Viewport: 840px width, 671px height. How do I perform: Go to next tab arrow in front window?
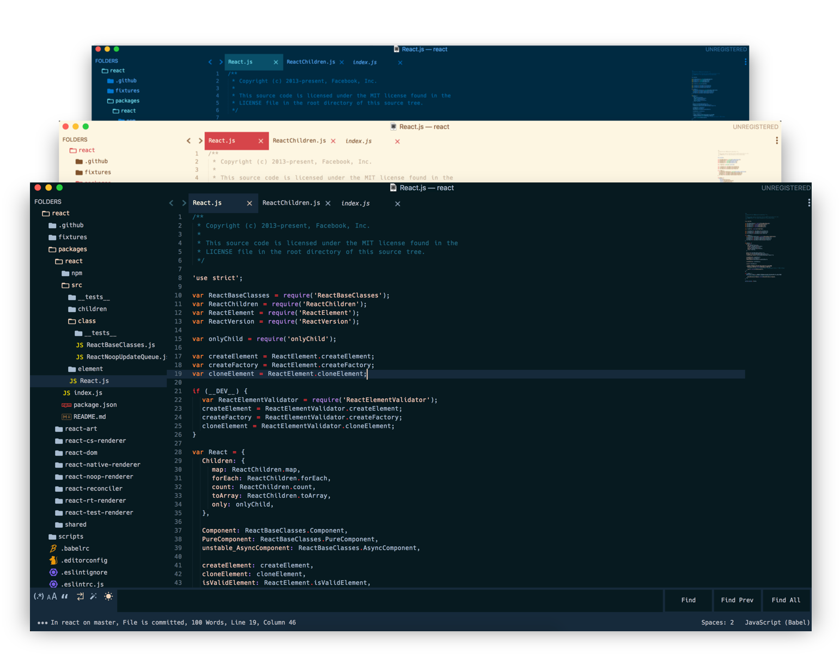[184, 203]
